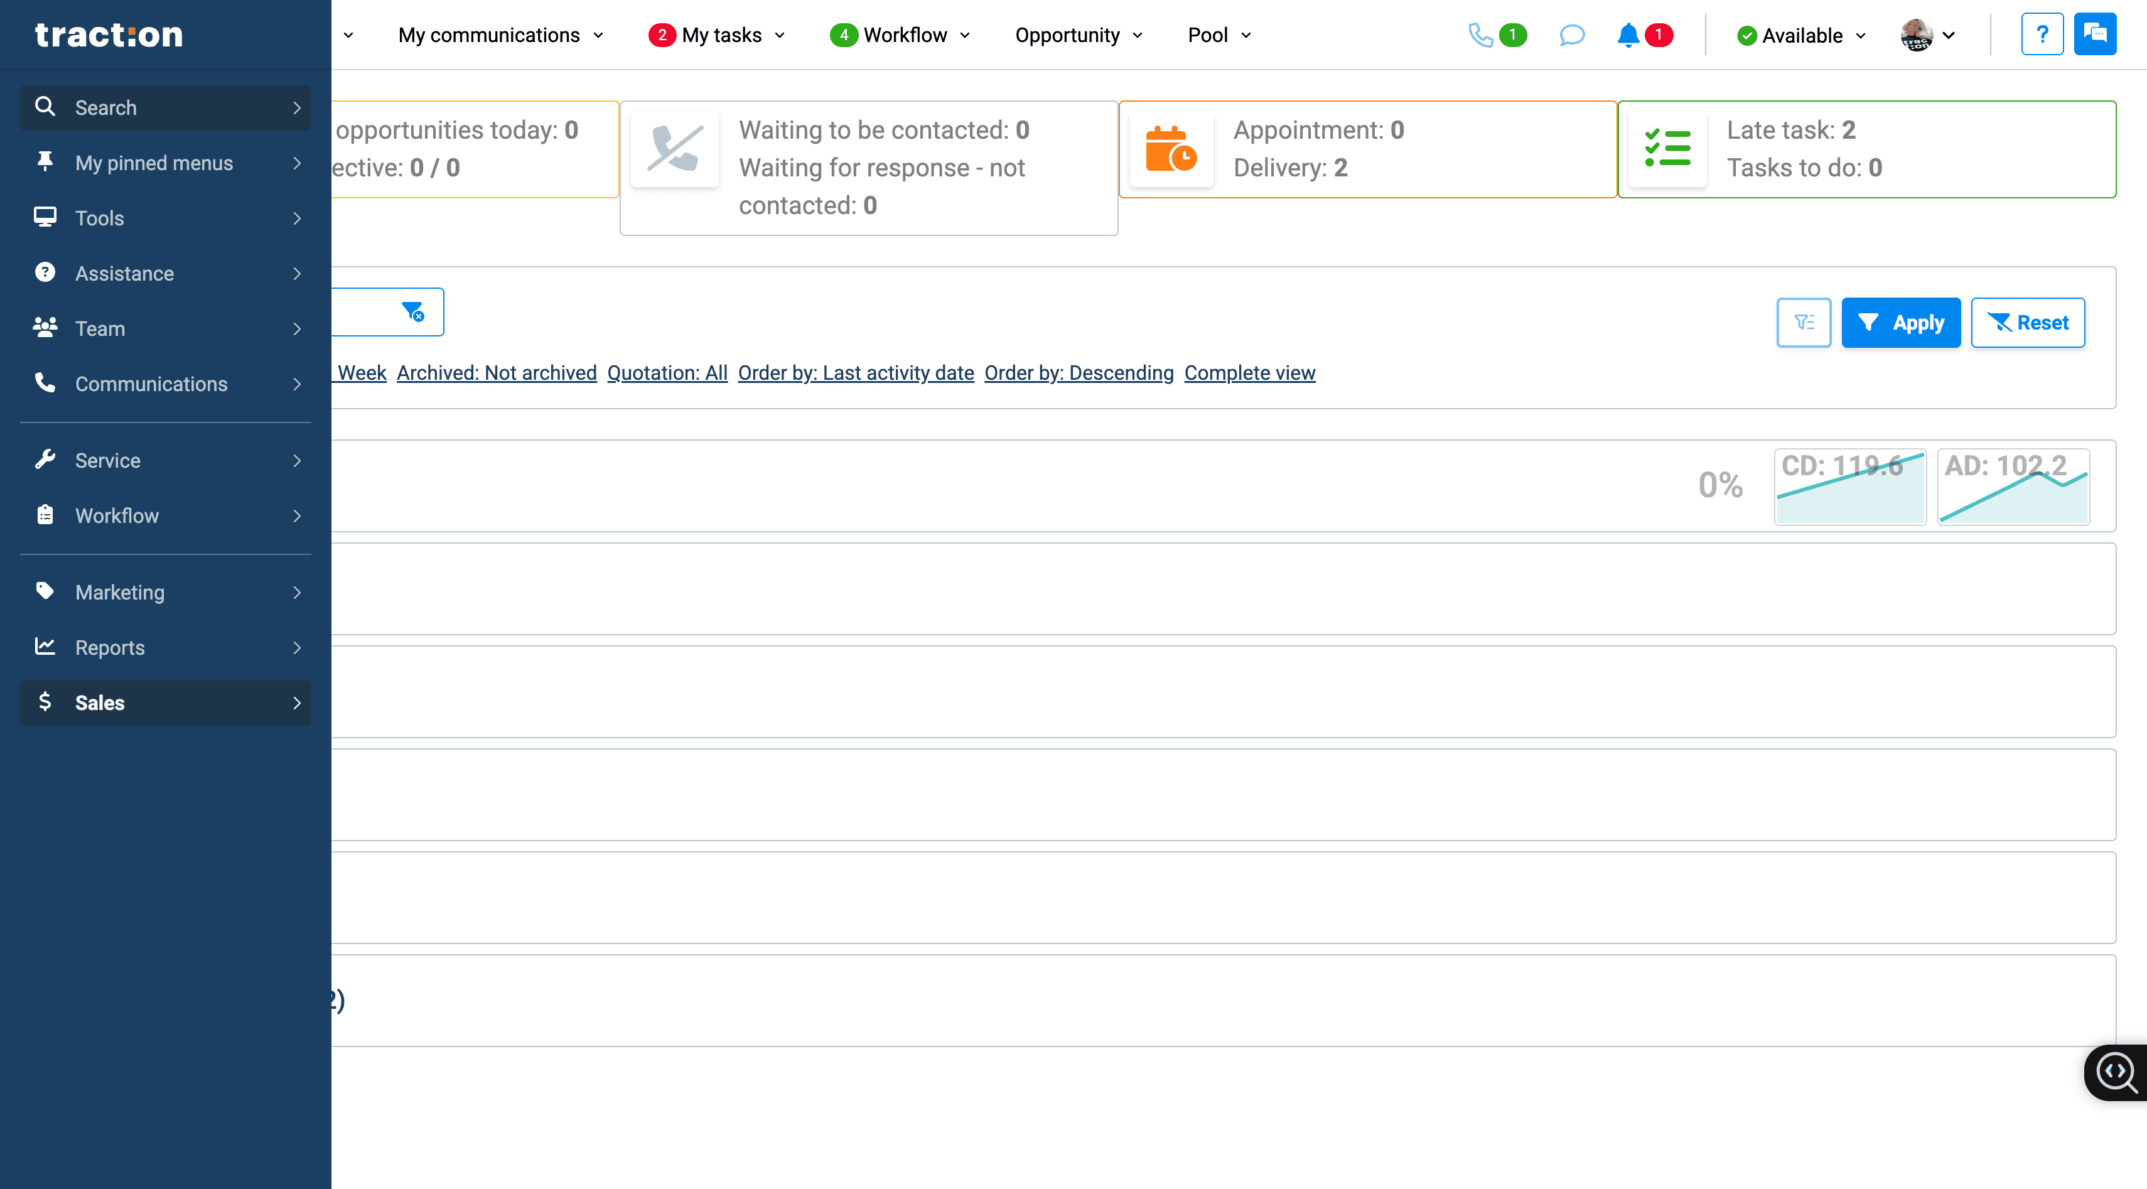Expand the Tools sidebar menu

coord(166,217)
